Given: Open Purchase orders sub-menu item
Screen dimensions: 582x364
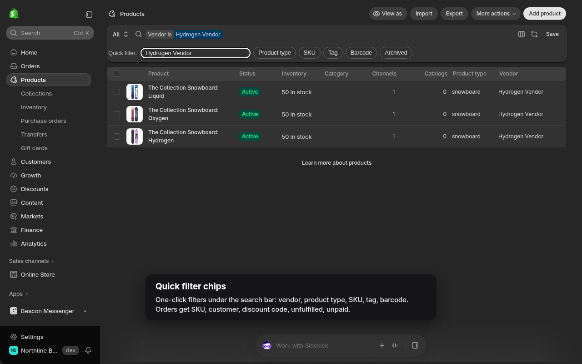Looking at the screenshot, I should [x=44, y=121].
